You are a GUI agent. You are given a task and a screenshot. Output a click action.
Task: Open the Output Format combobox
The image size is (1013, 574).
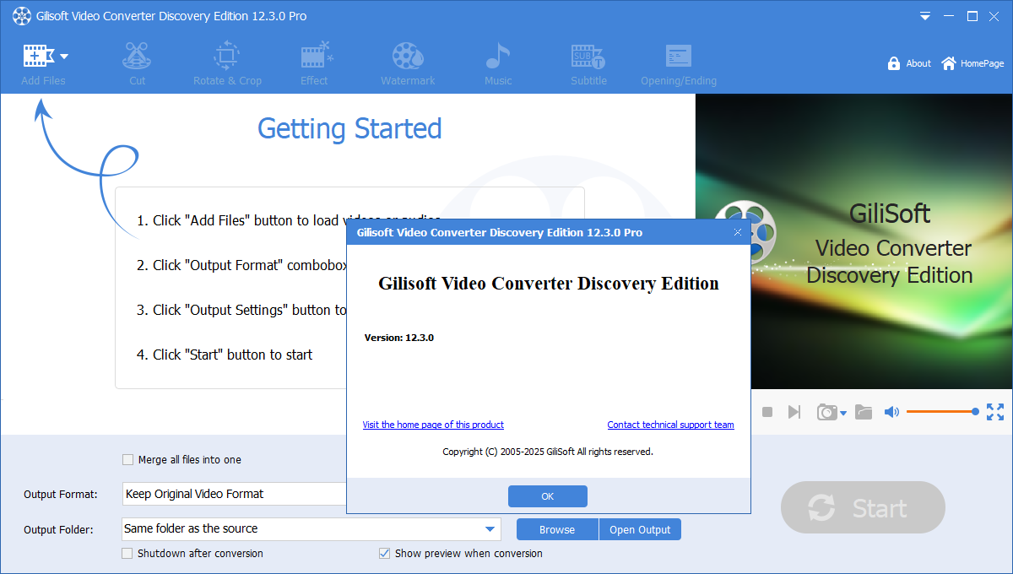tap(235, 494)
